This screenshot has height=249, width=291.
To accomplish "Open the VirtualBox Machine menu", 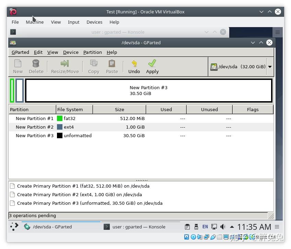I will (x=35, y=22).
